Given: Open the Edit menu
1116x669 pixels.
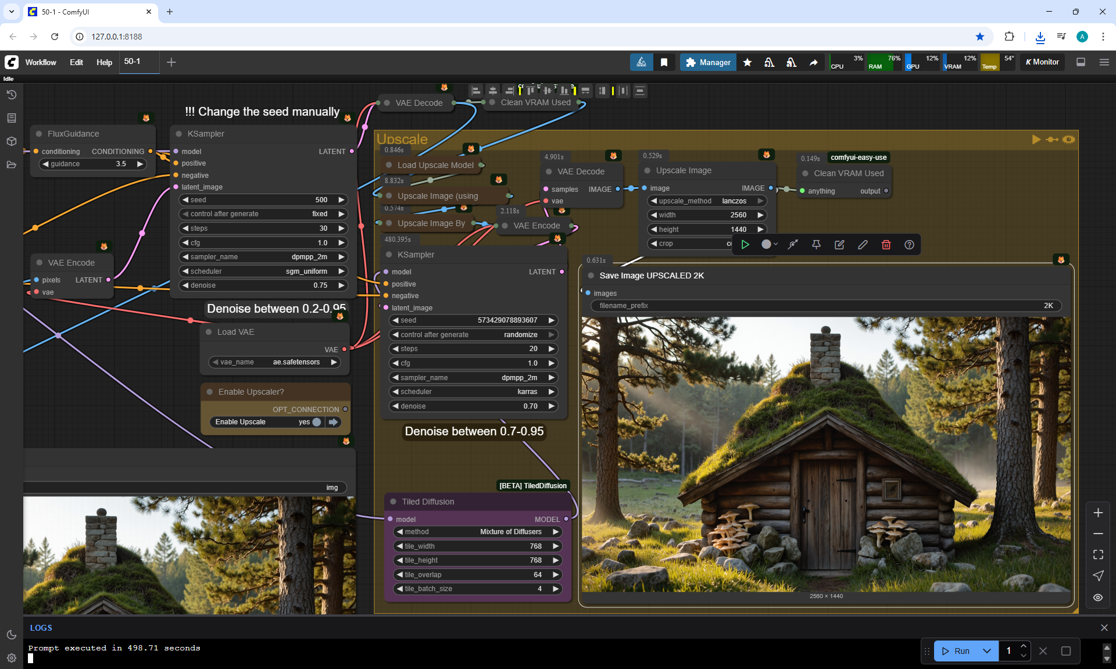Looking at the screenshot, I should pos(76,62).
